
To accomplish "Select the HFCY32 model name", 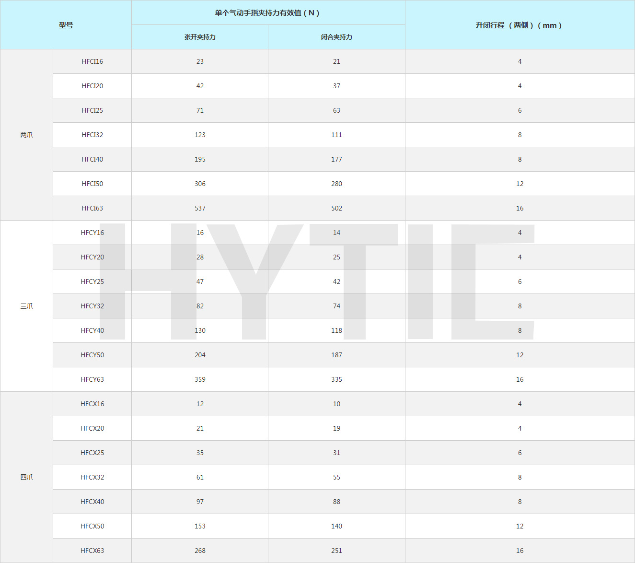I will click(x=92, y=306).
